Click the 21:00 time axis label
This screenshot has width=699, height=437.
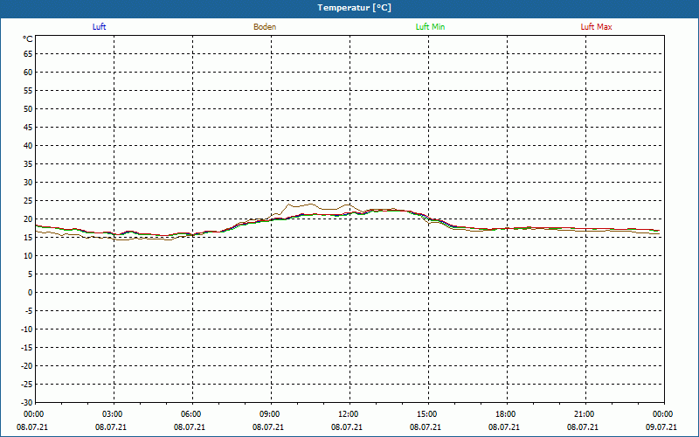[584, 414]
